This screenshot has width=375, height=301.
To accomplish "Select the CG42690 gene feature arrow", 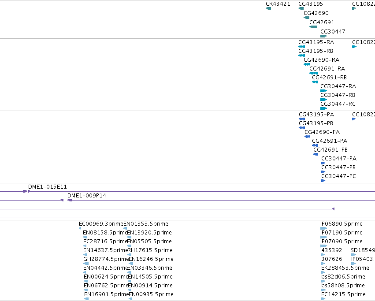I will (306, 18).
